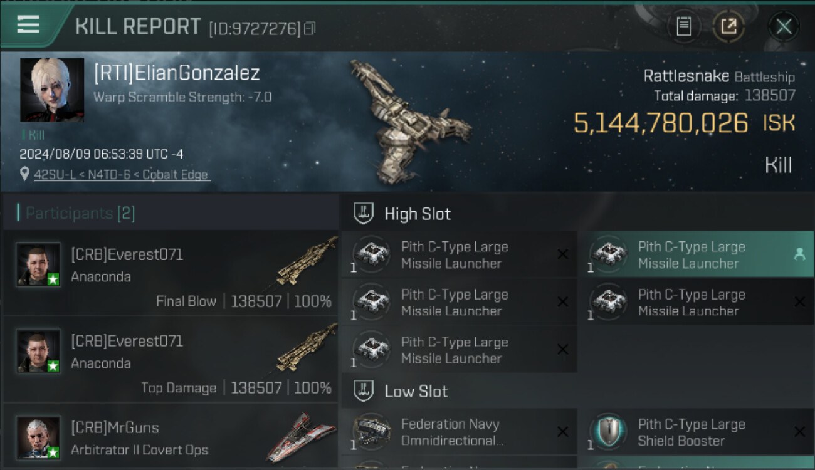815x470 pixels.
Task: Share the kill report externally
Action: pos(728,26)
